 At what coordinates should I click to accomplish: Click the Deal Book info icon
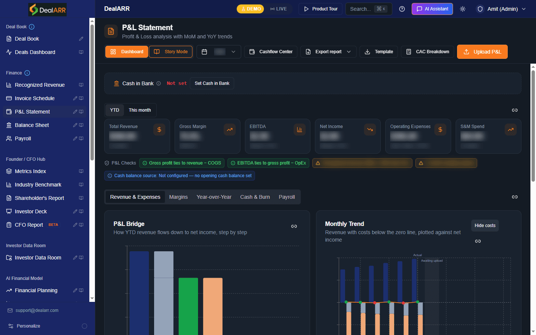point(32,27)
